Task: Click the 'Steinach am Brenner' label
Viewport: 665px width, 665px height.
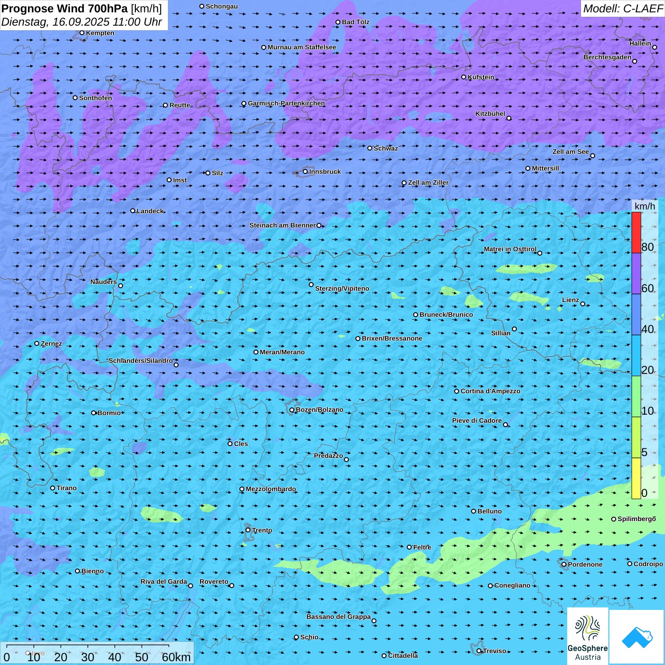Action: [283, 225]
